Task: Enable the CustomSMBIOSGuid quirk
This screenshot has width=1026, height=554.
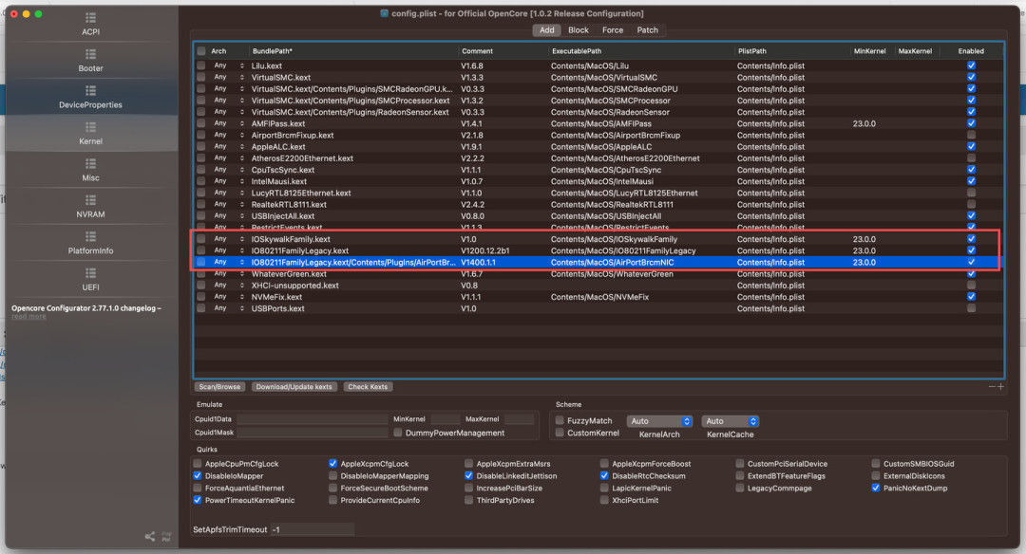Action: pyautogui.click(x=876, y=464)
